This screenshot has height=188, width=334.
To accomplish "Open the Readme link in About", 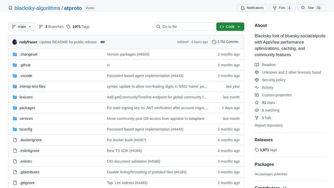I will click(268, 65).
